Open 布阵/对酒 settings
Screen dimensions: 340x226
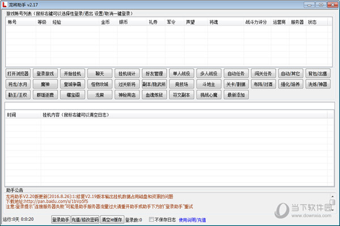263,84
